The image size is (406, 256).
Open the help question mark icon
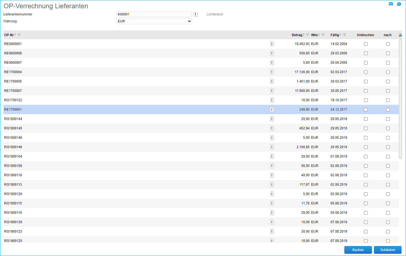(399, 4)
